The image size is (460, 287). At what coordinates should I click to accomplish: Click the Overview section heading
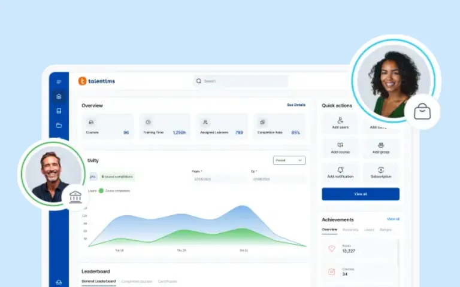click(x=92, y=105)
